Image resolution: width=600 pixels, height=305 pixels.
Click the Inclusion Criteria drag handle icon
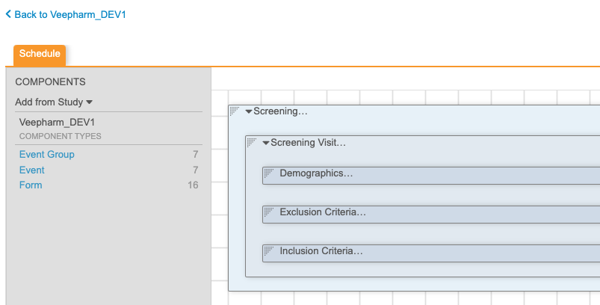269,250
